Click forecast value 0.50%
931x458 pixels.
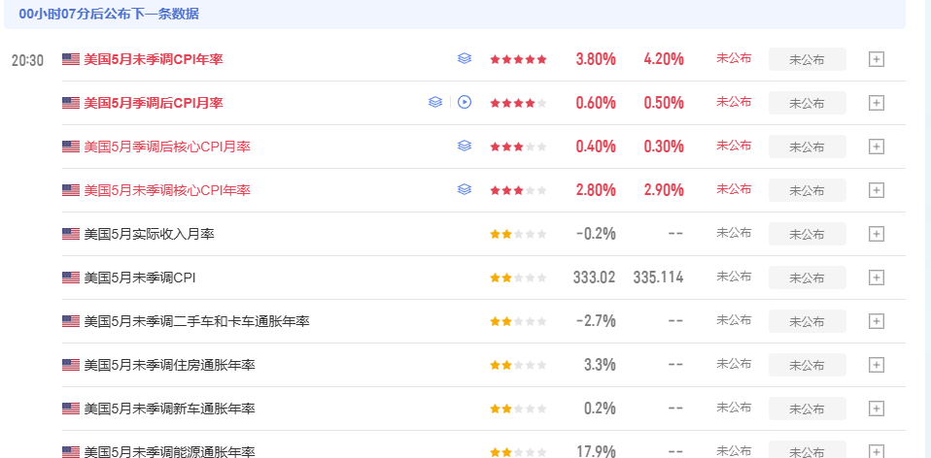[664, 103]
